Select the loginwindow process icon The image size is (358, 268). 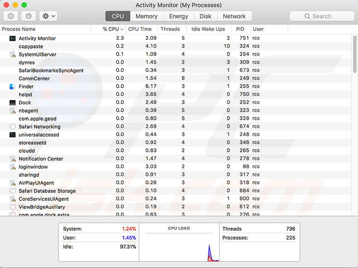(x=12, y=167)
